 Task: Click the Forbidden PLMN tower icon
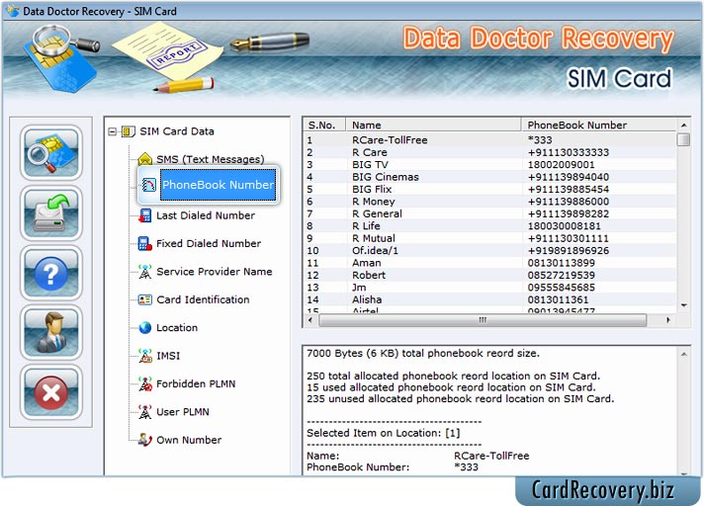(145, 384)
